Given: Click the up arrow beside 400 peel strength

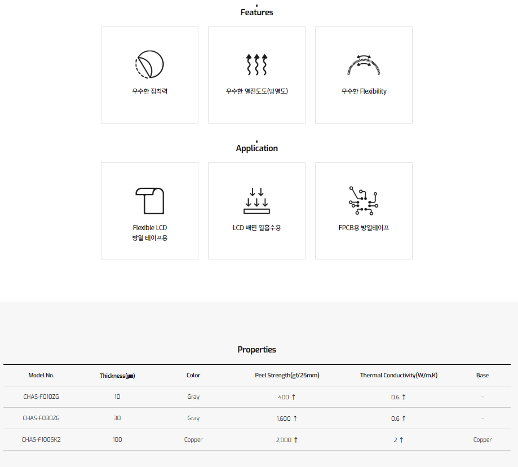Looking at the screenshot, I should pos(294,397).
